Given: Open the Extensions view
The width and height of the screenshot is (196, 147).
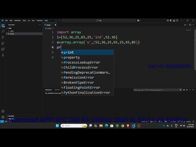Looking at the screenshot, I should 3,49.
